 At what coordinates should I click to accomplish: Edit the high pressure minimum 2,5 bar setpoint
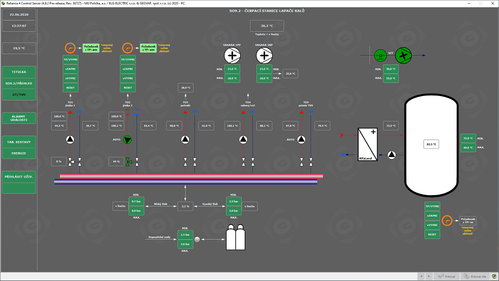[x=233, y=201]
